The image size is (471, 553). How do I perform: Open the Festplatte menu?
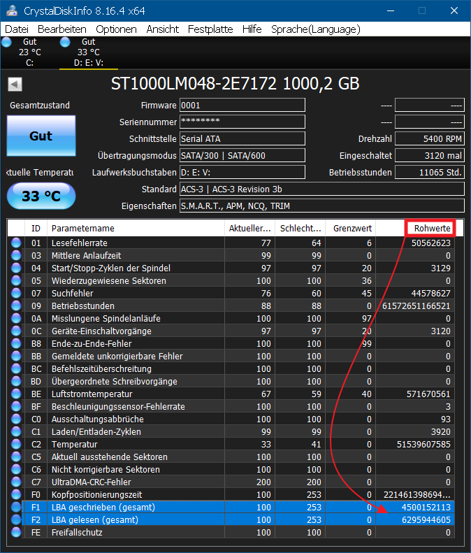(x=210, y=29)
